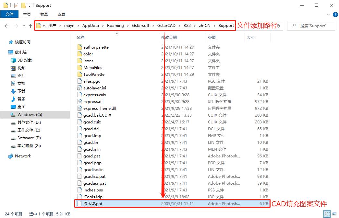Viewport: 339px width, 218px height.
Task: Click the Back navigation arrow
Action: tap(6, 26)
